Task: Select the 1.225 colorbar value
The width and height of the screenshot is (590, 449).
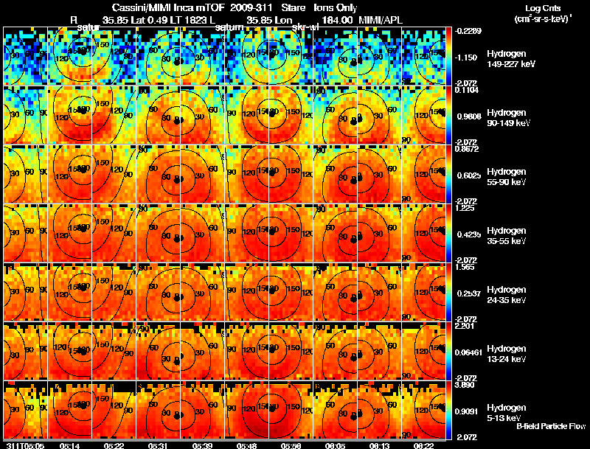Action: click(x=465, y=208)
